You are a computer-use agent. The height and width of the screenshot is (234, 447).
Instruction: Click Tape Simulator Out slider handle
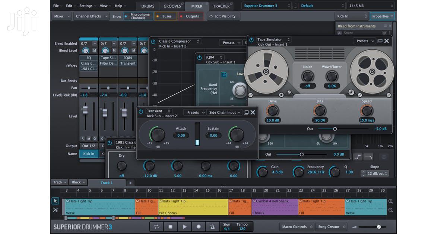coord(335,129)
